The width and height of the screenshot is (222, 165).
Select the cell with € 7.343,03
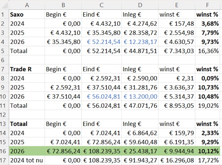(177, 51)
